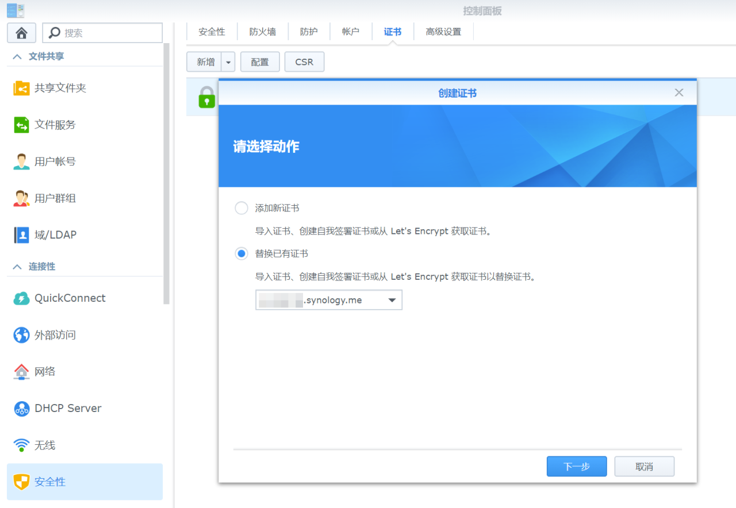736x508 pixels.
Task: Click the home icon above the sidebar
Action: click(x=21, y=33)
